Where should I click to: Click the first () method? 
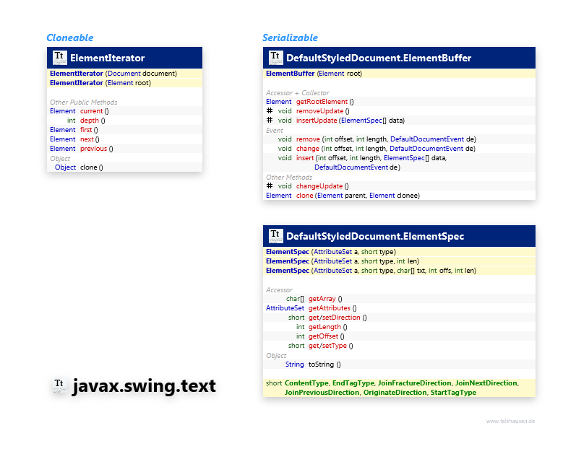coord(89,129)
